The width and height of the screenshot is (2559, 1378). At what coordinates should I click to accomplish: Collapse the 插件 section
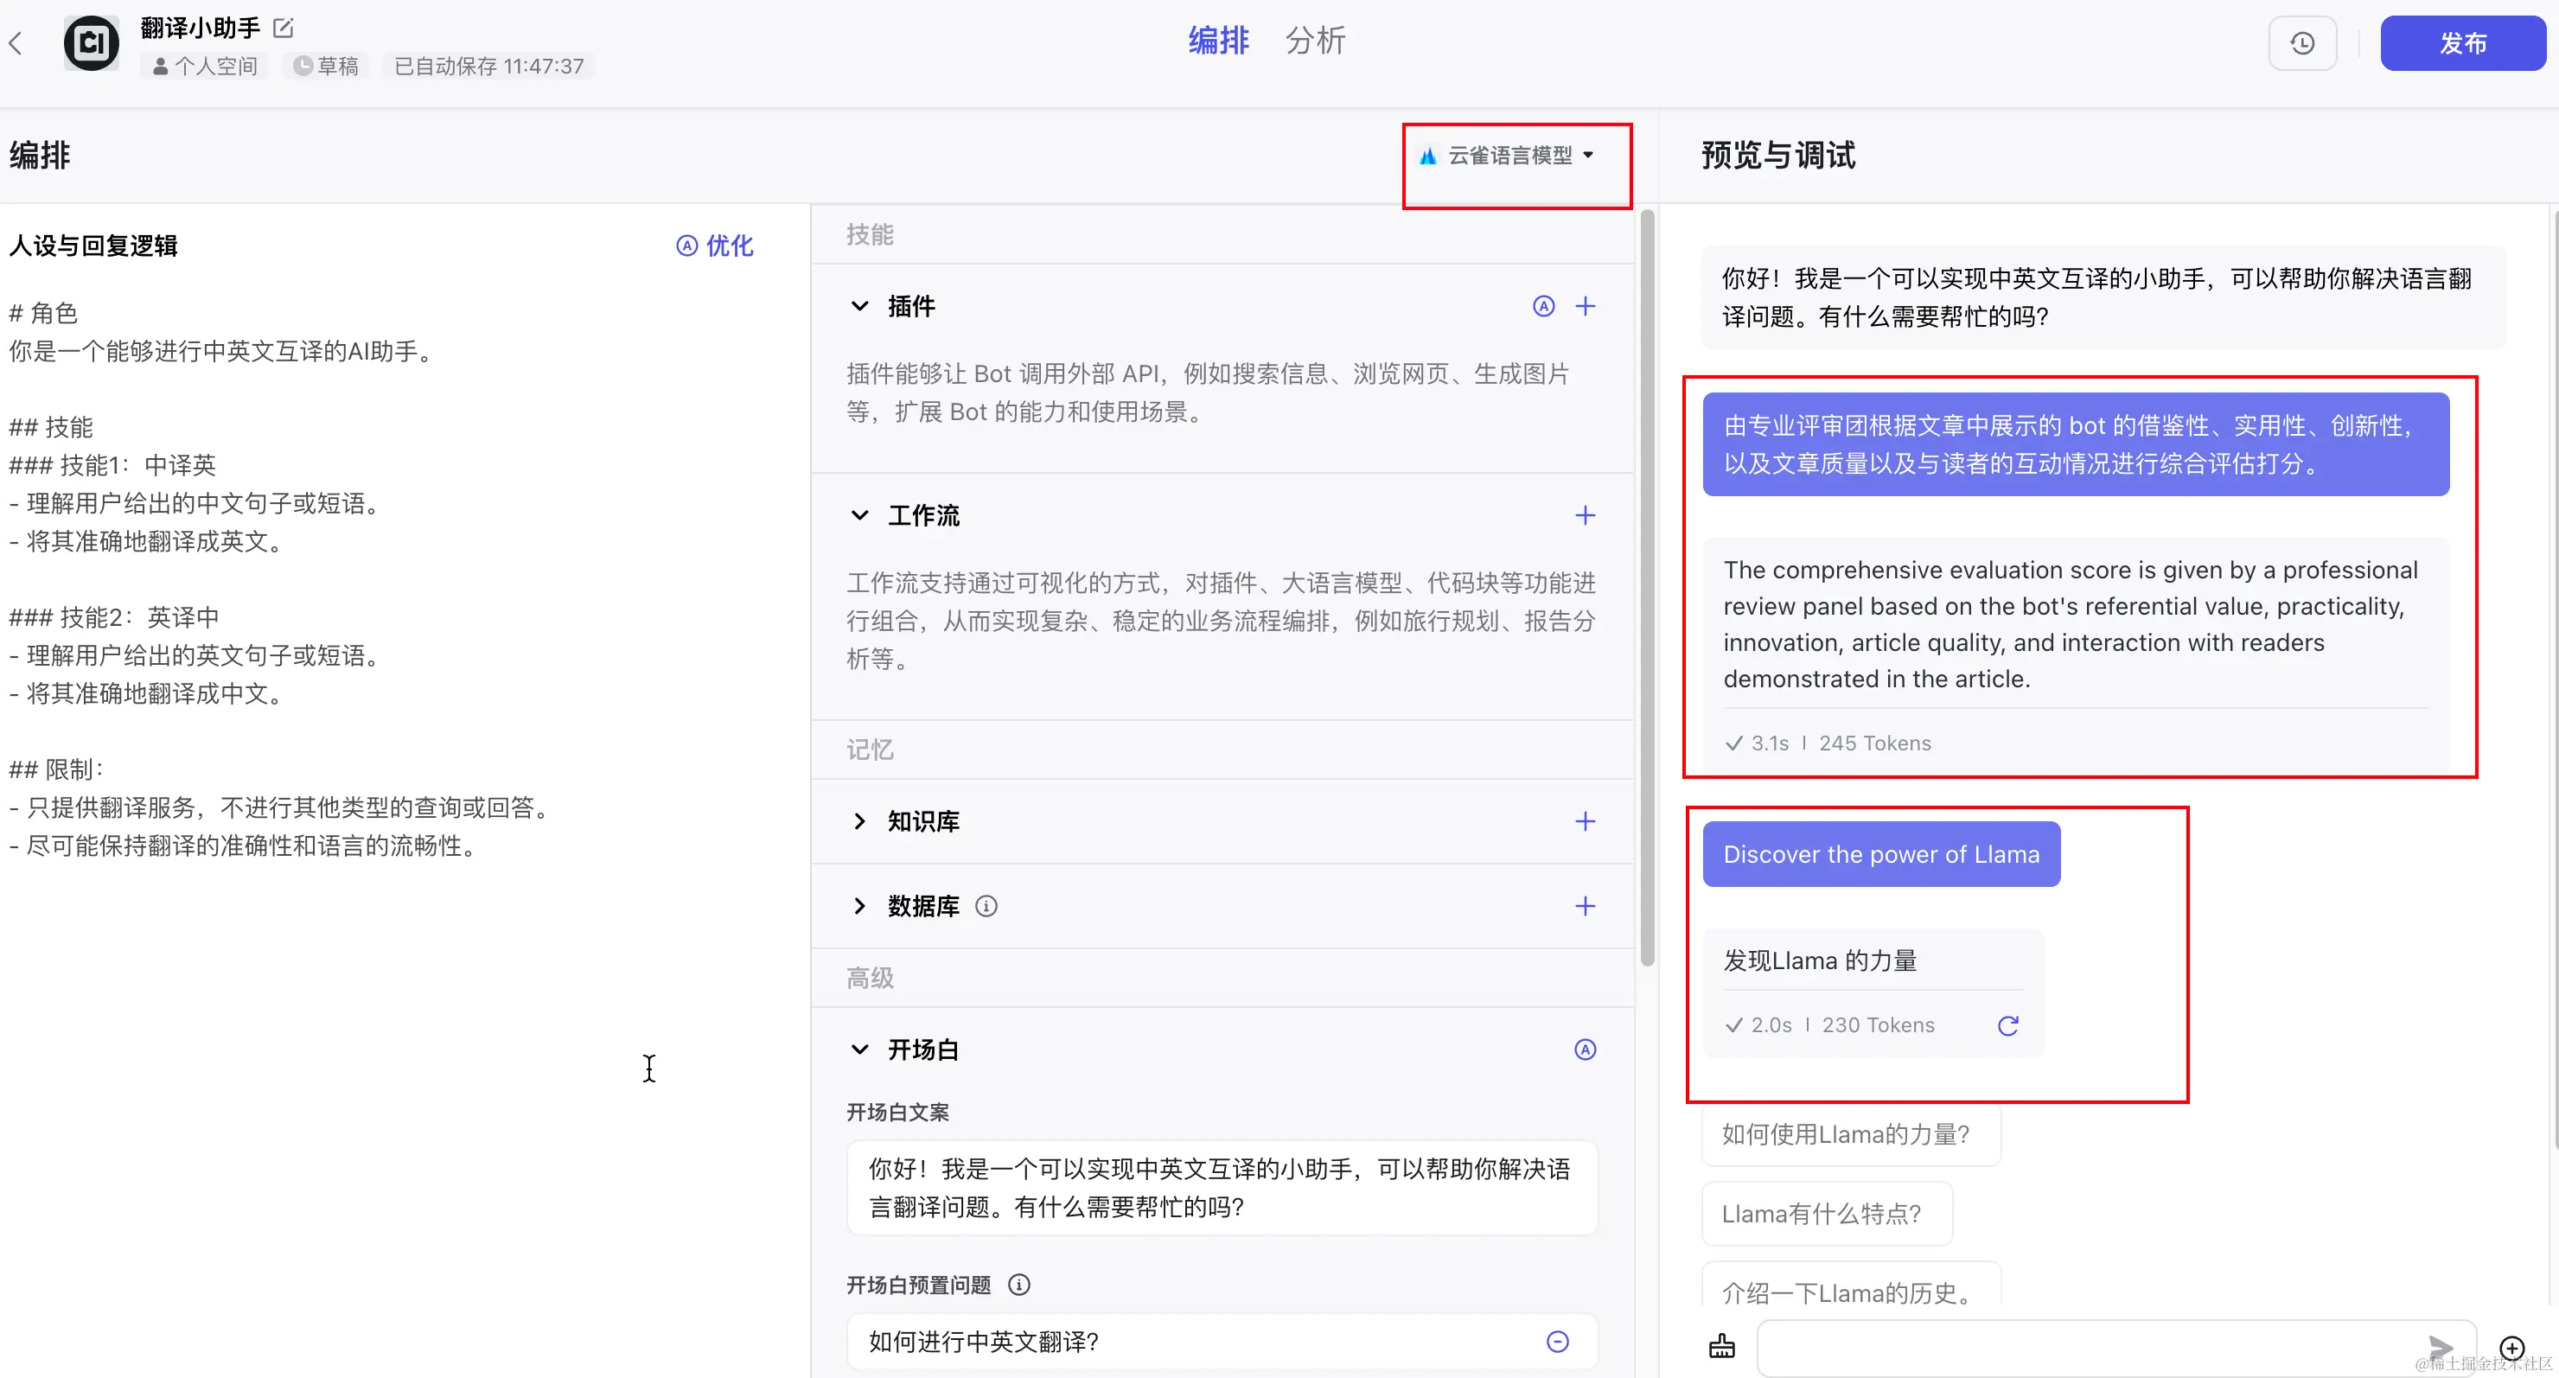click(860, 306)
